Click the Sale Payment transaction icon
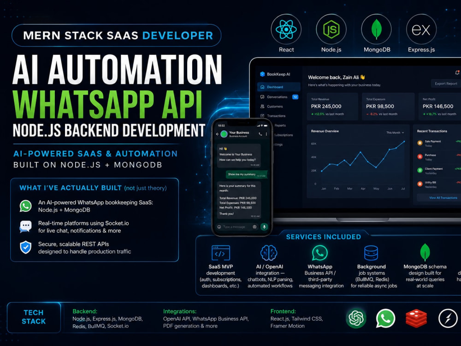Screen dimensions: 461x346 (420, 143)
